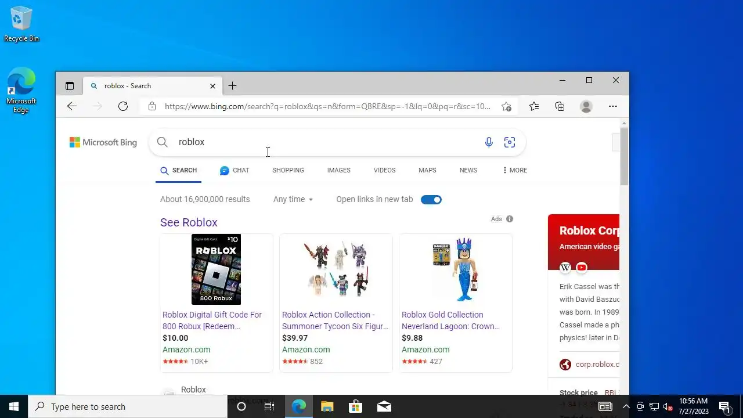This screenshot has width=743, height=418.
Task: Add this page to favorites
Action: 507,106
